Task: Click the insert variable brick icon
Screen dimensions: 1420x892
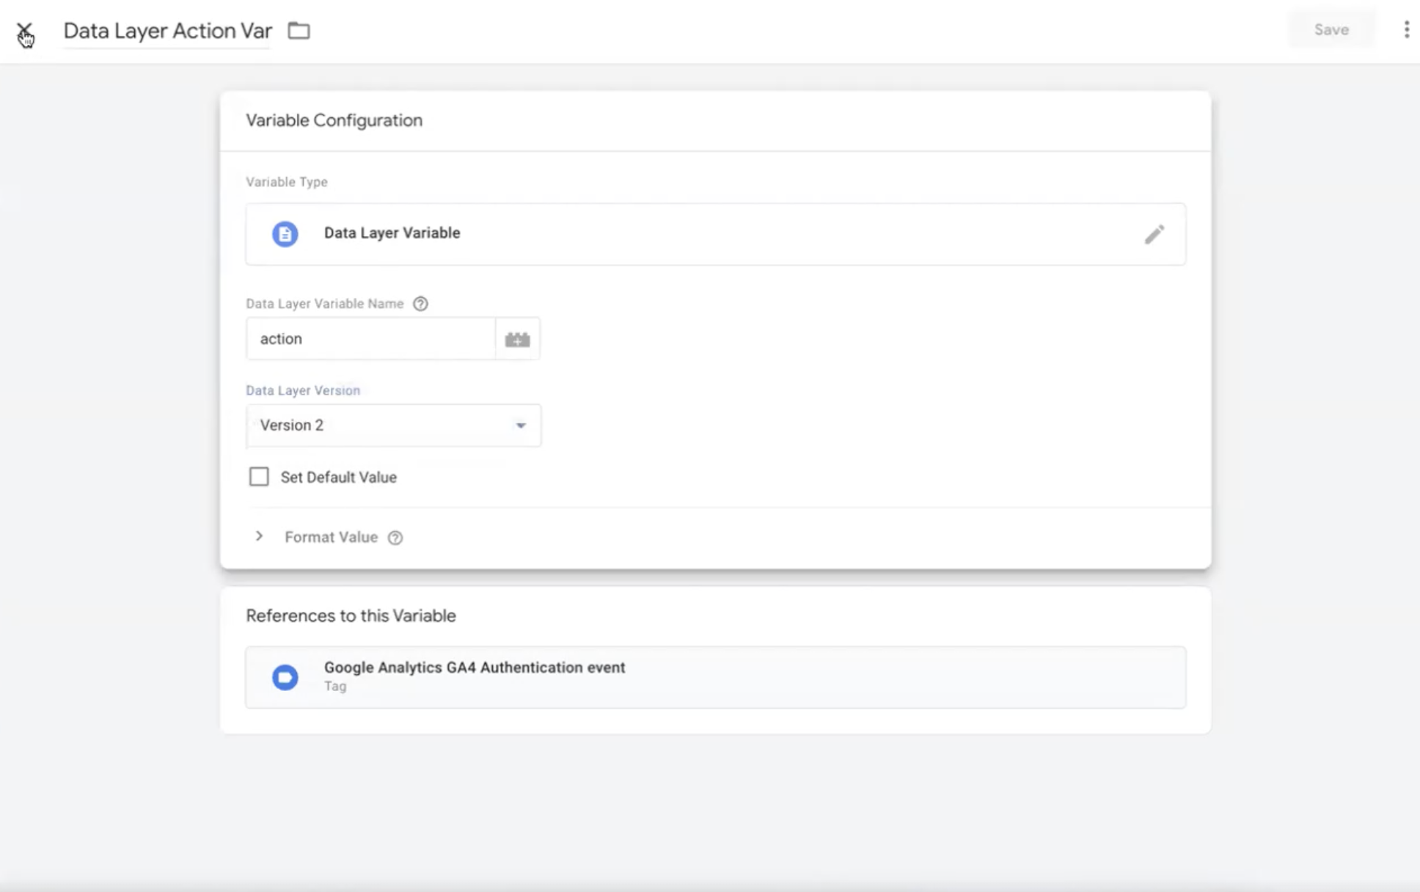Action: pyautogui.click(x=517, y=339)
